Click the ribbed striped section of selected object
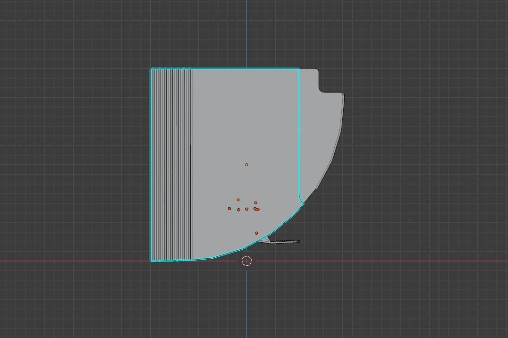Image resolution: width=508 pixels, height=338 pixels. click(172, 165)
